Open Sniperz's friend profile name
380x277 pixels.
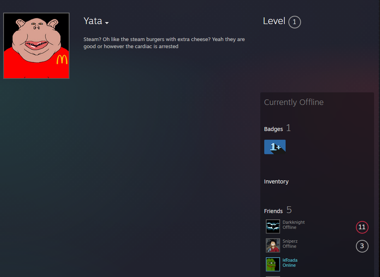[x=290, y=241]
